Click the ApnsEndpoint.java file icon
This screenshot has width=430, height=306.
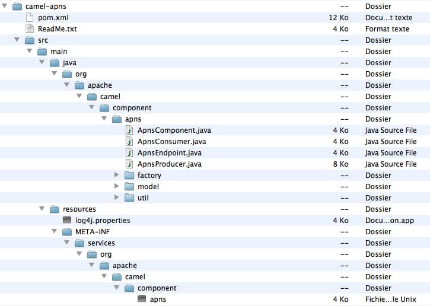point(129,153)
